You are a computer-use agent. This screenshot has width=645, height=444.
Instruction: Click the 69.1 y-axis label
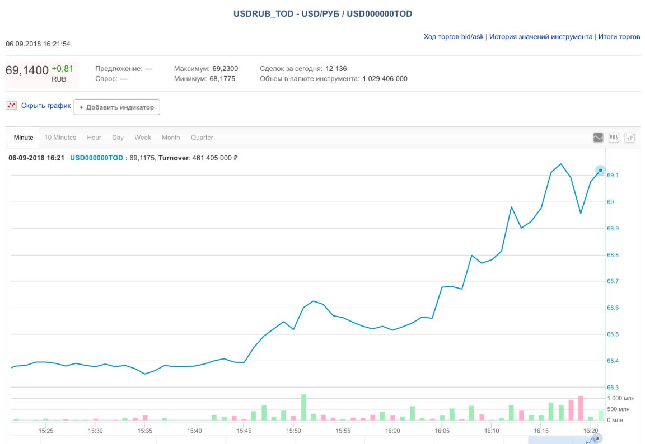[613, 176]
